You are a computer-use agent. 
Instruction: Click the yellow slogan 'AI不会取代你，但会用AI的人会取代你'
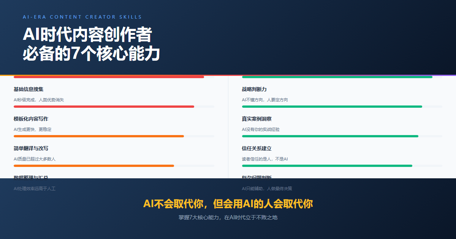click(228, 204)
